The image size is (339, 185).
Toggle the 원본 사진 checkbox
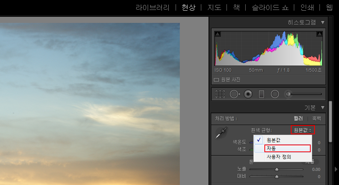coord(217,80)
